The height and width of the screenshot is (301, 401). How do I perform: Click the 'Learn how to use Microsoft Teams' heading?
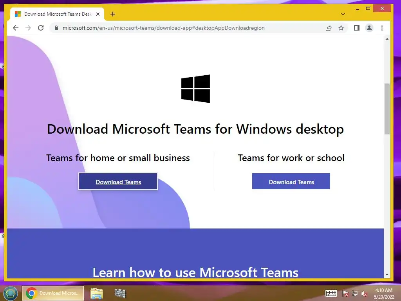195,272
